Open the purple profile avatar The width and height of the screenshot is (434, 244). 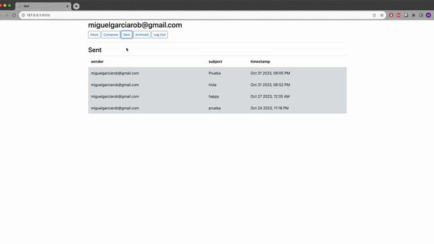click(x=428, y=15)
